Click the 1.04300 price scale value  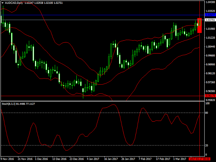click(210, 2)
